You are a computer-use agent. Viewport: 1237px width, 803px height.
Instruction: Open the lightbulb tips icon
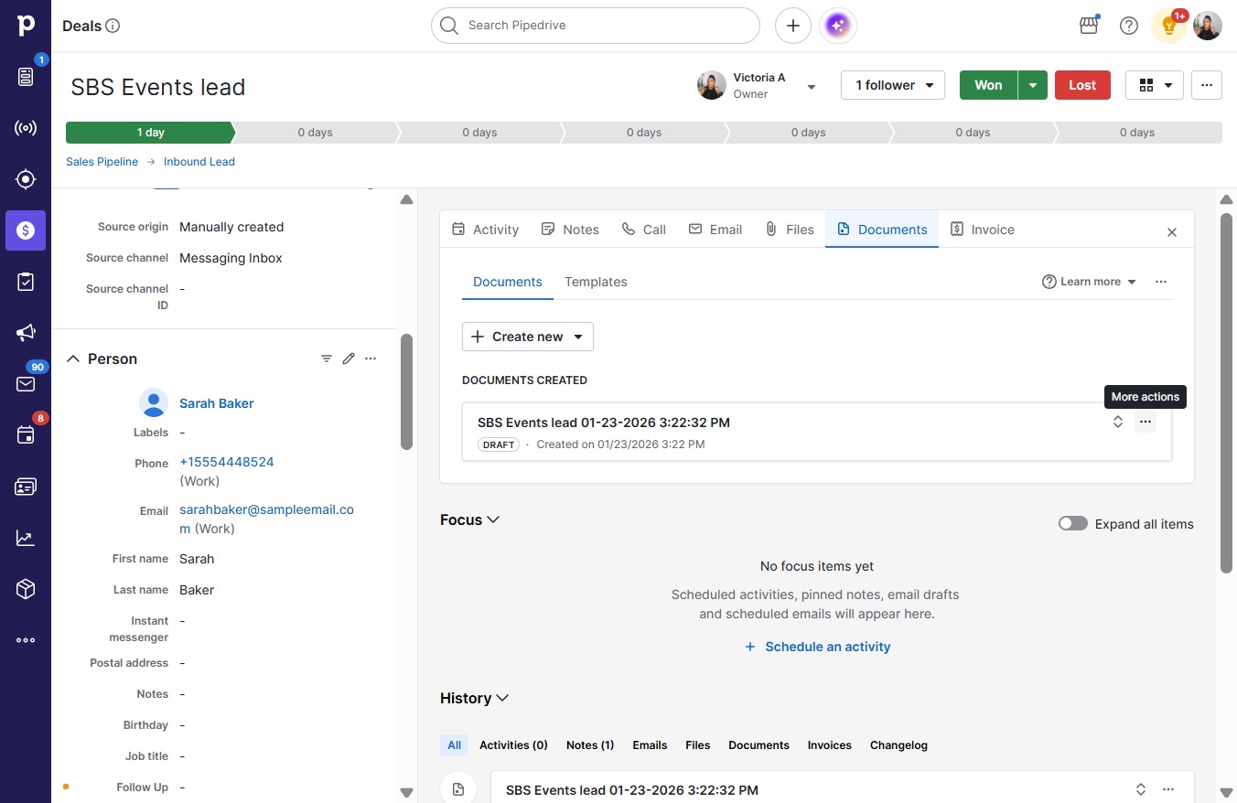pyautogui.click(x=1169, y=26)
